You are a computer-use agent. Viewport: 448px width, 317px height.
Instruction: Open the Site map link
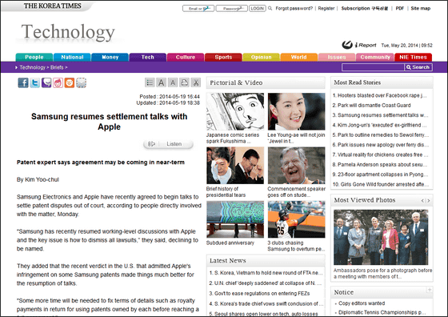coord(421,8)
